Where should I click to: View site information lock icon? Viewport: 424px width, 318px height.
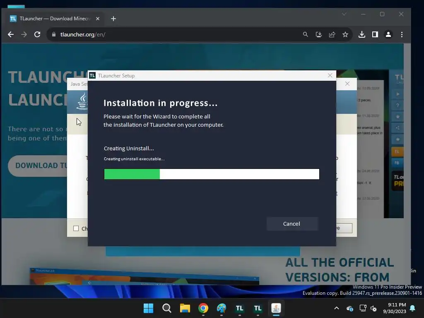tap(54, 34)
